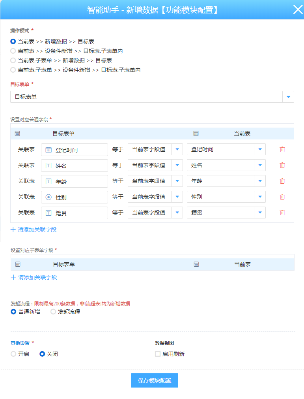Click trash icon for 性别 row

point(282,197)
